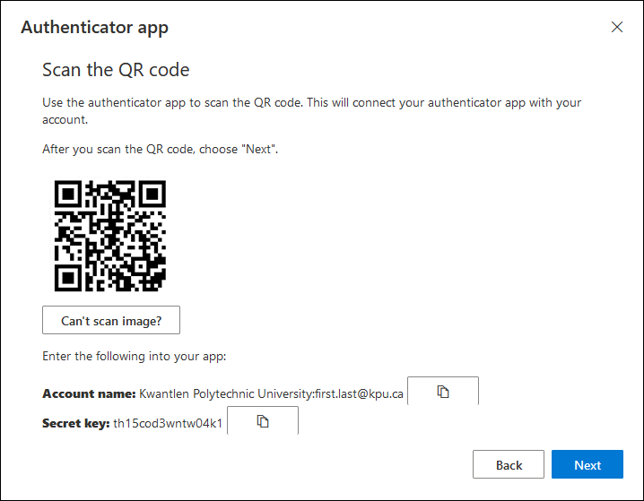
Task: Click the QR code's bottom-left finder square
Action: 68,278
